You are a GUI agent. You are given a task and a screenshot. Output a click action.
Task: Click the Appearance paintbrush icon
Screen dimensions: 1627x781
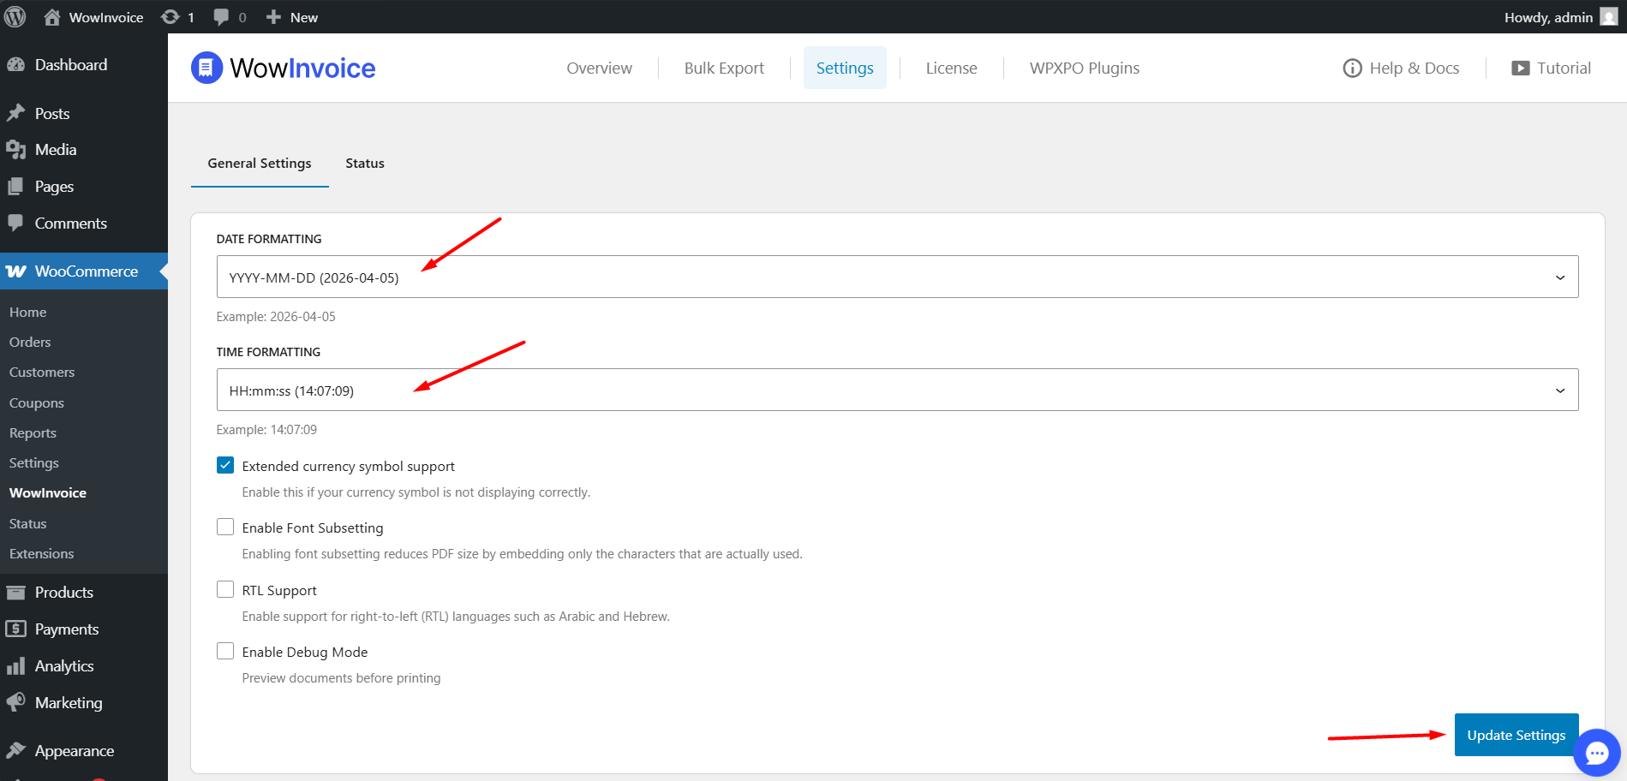15,751
